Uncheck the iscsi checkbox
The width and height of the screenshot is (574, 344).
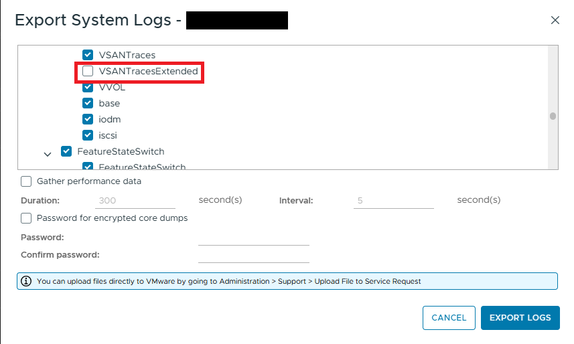click(88, 135)
